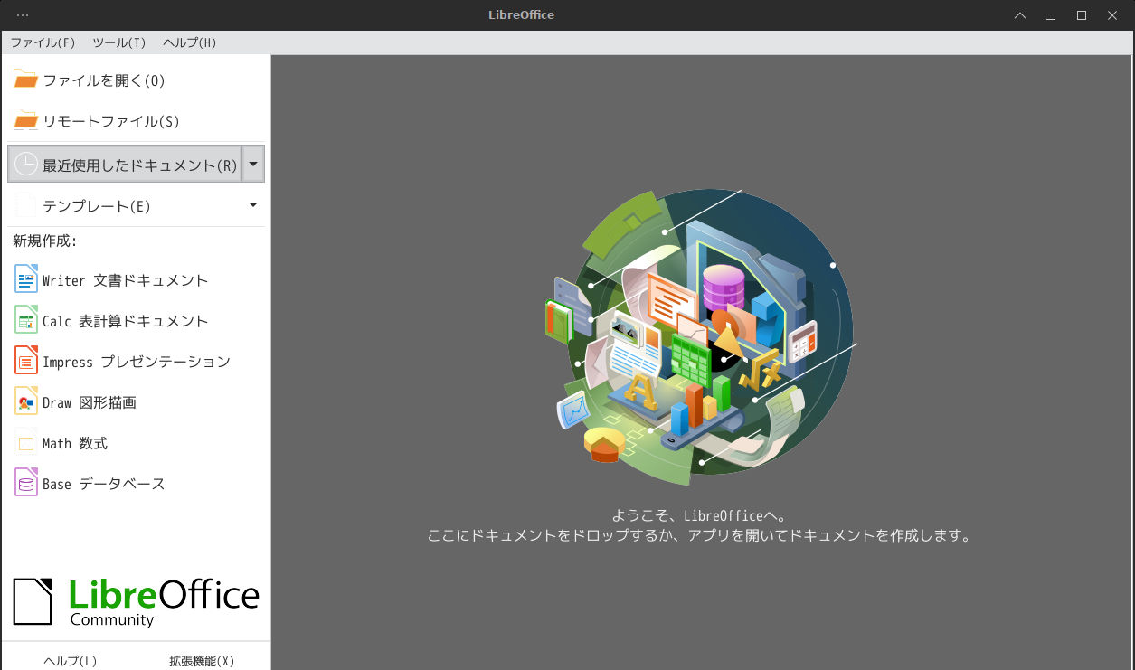The image size is (1135, 670).
Task: Select テンプレート(E) button
Action: pyautogui.click(x=126, y=205)
